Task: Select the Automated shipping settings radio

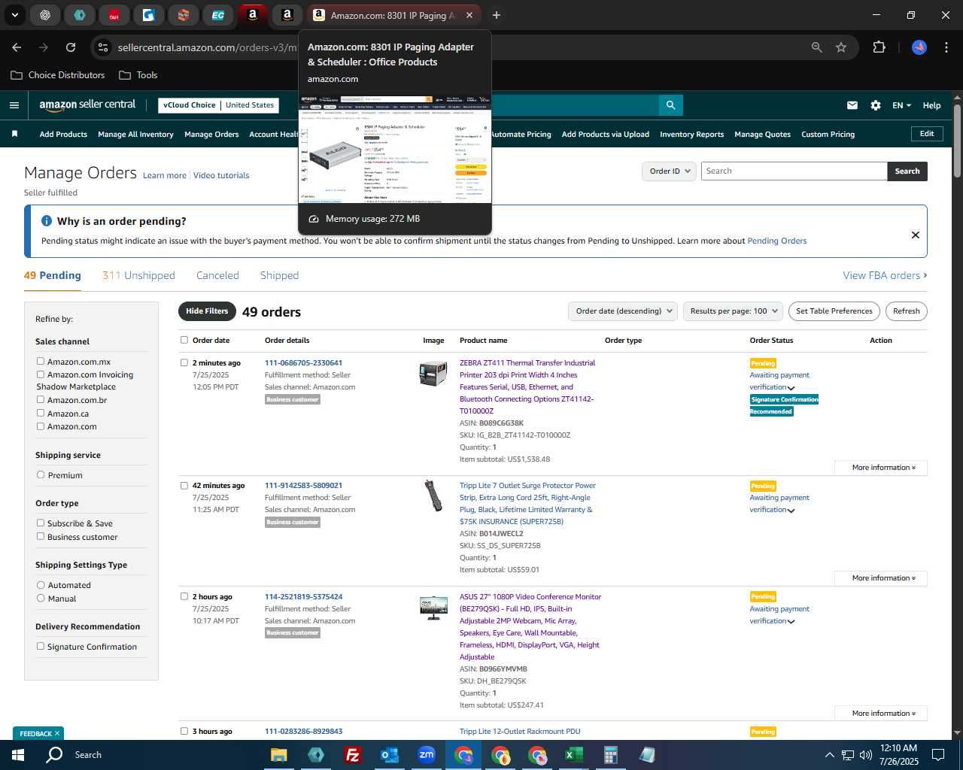Action: click(x=41, y=585)
